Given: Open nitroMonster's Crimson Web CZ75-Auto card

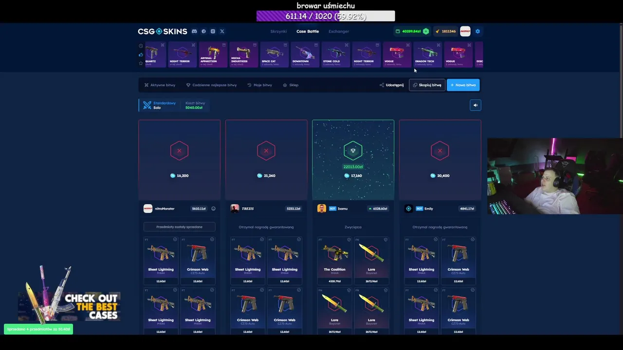Looking at the screenshot, I should coord(198,261).
